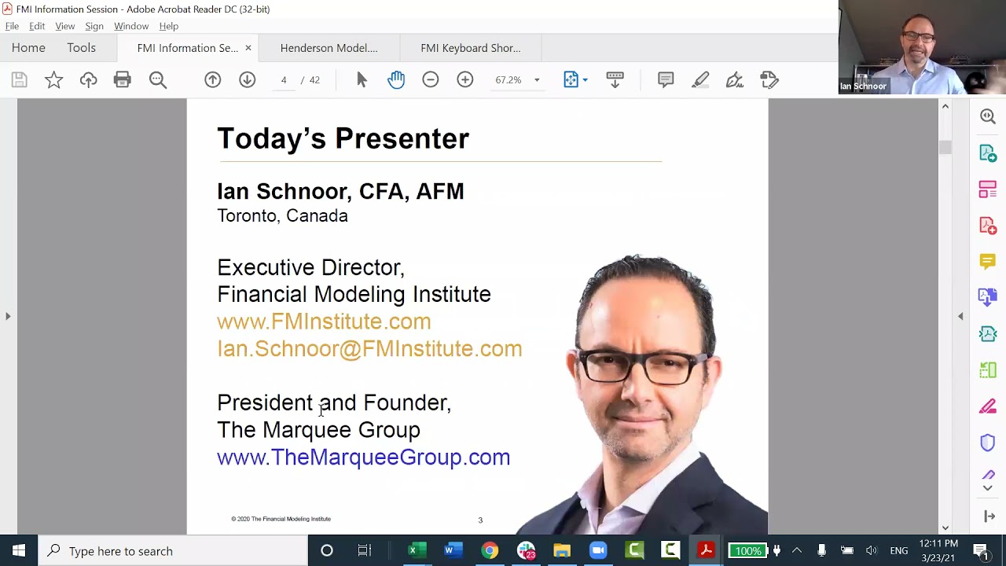Activate the hand pan tool
The height and width of the screenshot is (566, 1006).
[x=396, y=79]
